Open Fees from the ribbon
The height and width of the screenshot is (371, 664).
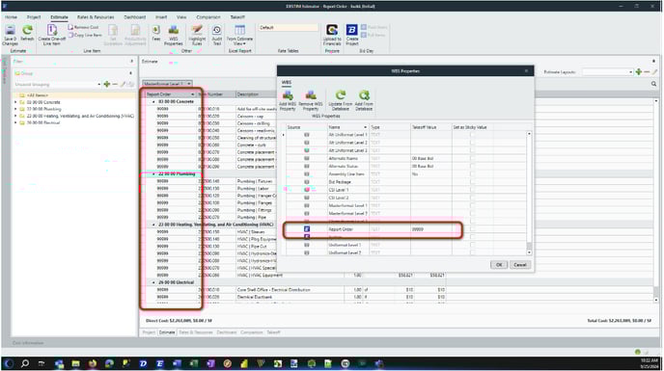(155, 33)
